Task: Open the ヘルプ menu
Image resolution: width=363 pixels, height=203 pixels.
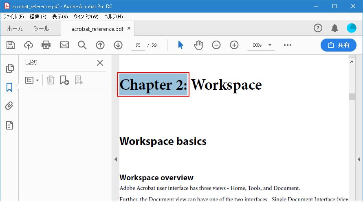Action: pyautogui.click(x=113, y=17)
